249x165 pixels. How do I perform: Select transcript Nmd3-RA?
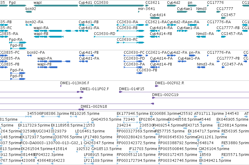pyautogui.click(x=205, y=34)
